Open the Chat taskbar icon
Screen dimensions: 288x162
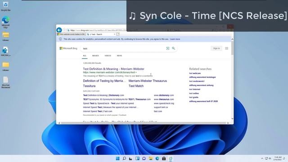pyautogui.click(x=144, y=158)
